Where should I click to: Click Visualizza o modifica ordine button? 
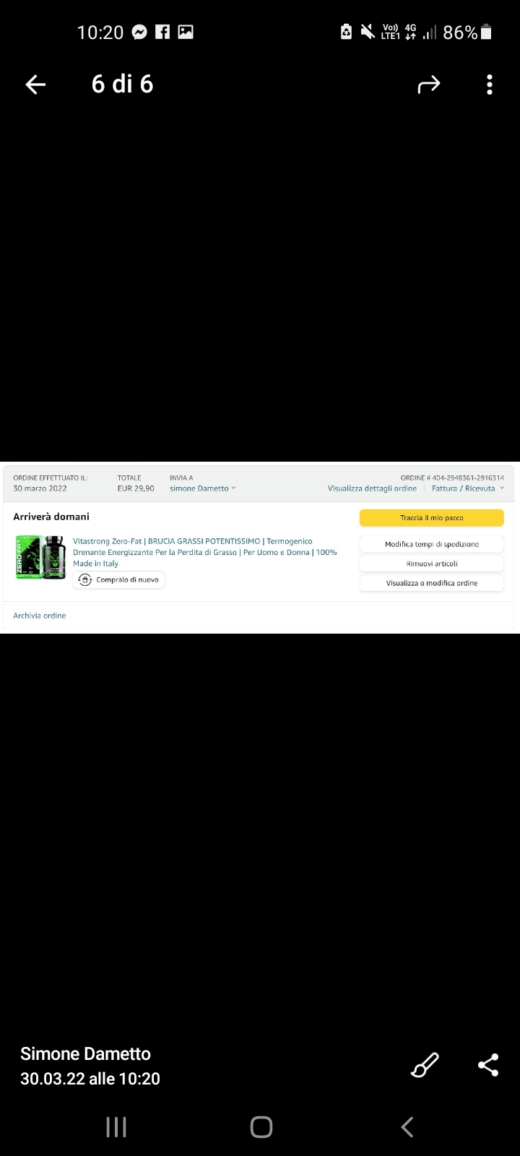click(x=432, y=583)
